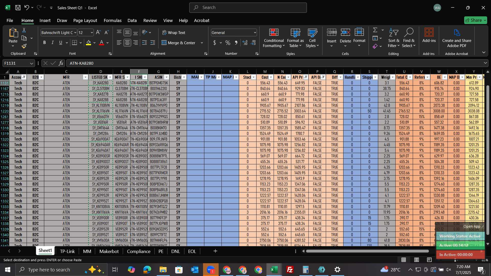
Task: Open filter dropdown for ASIN column
Action: coord(167,77)
